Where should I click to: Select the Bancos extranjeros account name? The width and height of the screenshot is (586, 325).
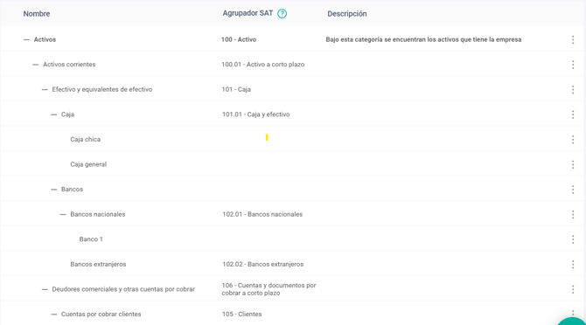(x=98, y=264)
